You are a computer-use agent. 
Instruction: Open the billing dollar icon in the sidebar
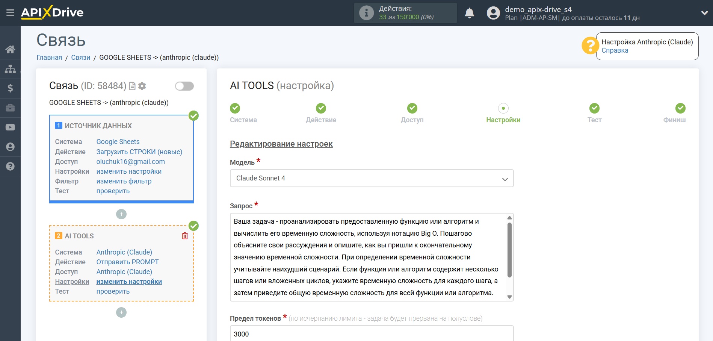[x=10, y=88]
